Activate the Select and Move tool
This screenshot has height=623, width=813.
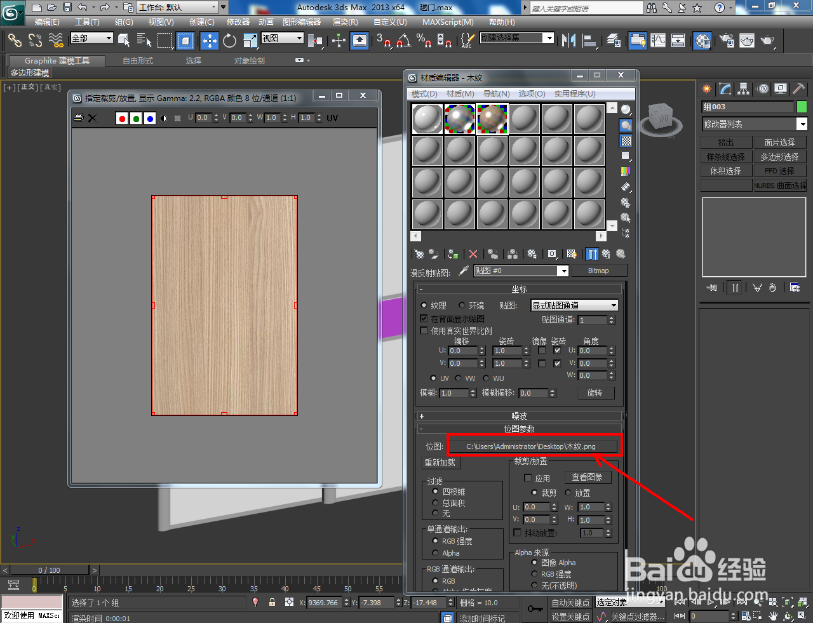coord(210,41)
